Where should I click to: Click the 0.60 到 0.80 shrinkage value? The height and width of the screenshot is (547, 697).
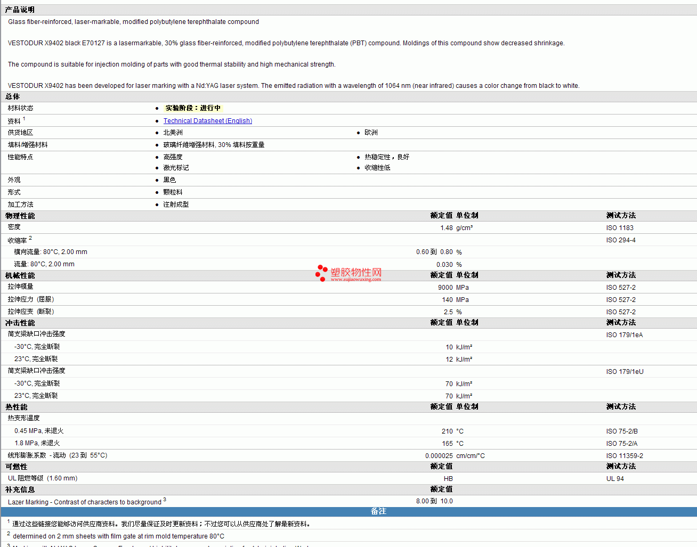click(x=434, y=252)
